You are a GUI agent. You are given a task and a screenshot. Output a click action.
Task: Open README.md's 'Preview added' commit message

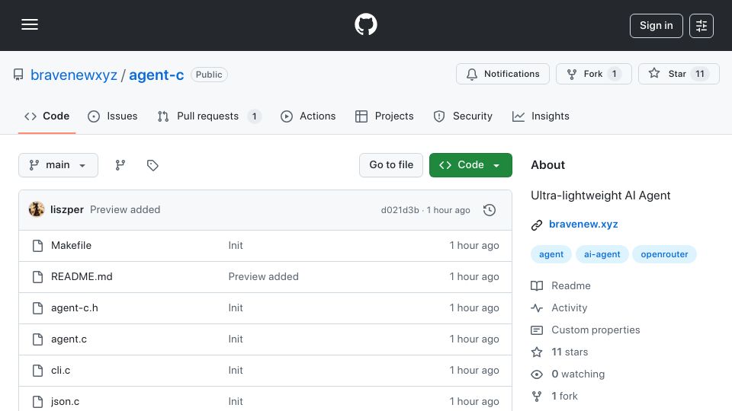[x=263, y=277]
